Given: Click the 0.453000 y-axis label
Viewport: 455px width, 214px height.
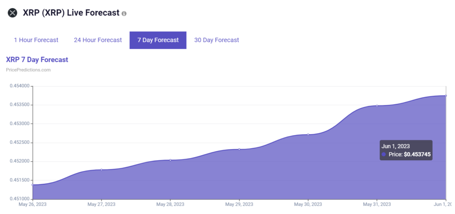Looking at the screenshot, I should pos(20,123).
